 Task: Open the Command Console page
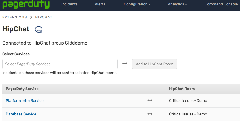(x=221, y=4)
